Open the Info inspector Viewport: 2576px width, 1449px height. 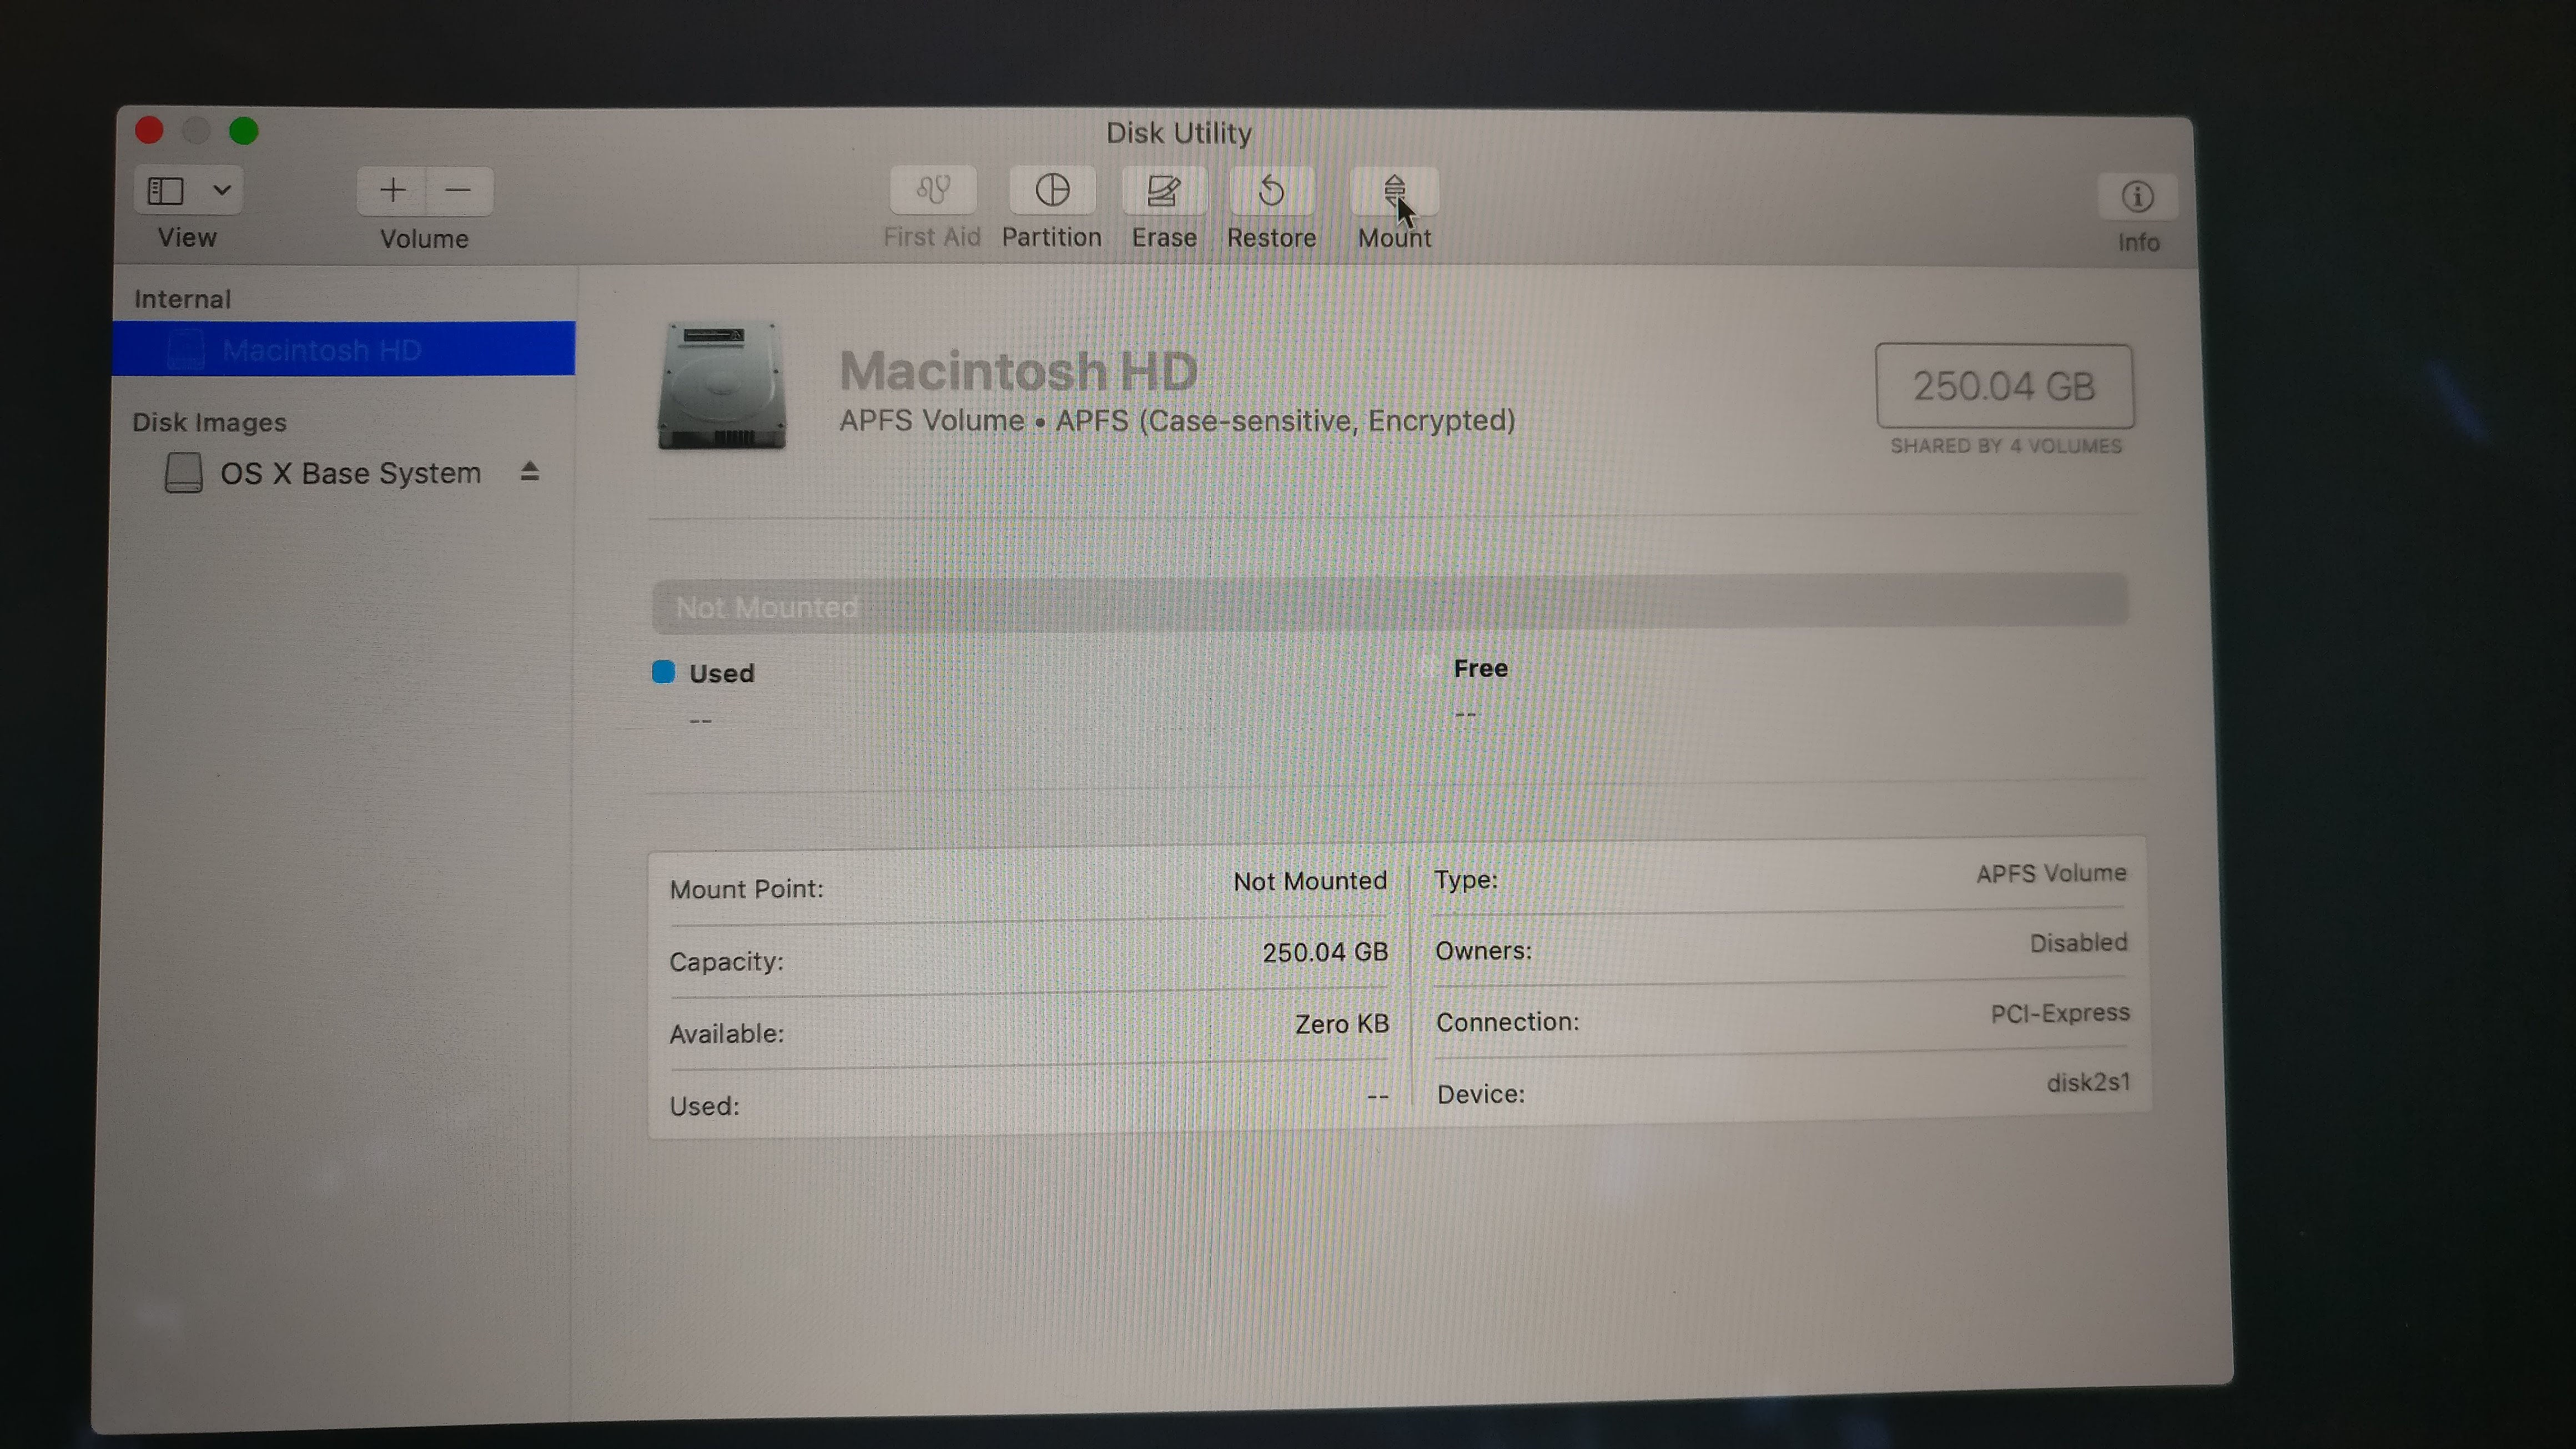2137,197
